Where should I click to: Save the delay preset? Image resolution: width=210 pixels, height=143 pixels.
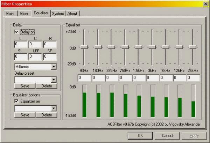point(25,86)
